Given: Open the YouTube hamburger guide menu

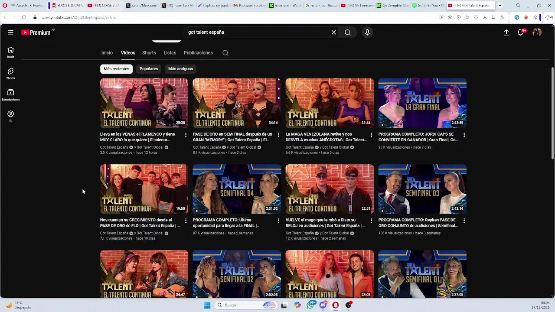Looking at the screenshot, I should (x=10, y=32).
